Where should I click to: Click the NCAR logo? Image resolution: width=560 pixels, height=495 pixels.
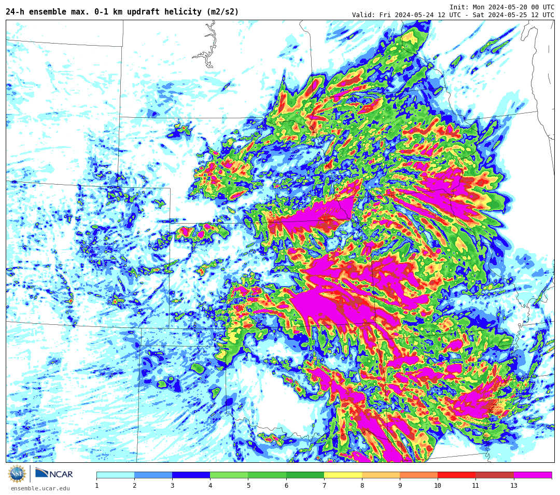(54, 474)
